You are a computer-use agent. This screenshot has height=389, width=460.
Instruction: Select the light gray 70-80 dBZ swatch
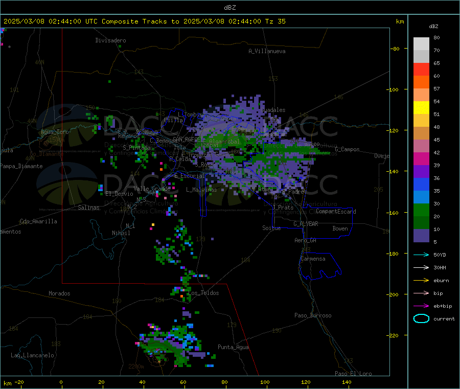[421, 44]
